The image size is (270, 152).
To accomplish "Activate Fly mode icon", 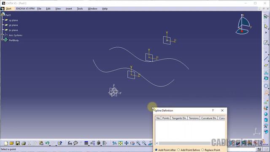I will 114,143.
